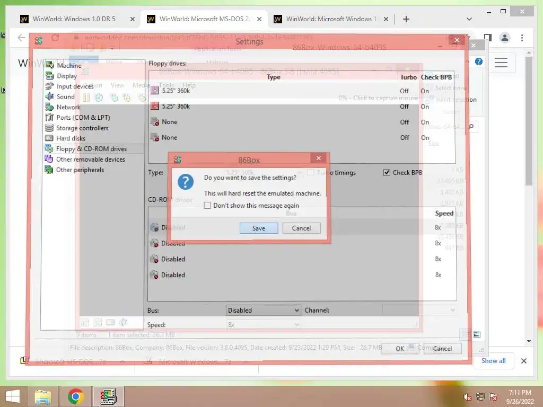Open Ports (COM & LPT) category
Screen dimensions: 543x407
(x=83, y=117)
